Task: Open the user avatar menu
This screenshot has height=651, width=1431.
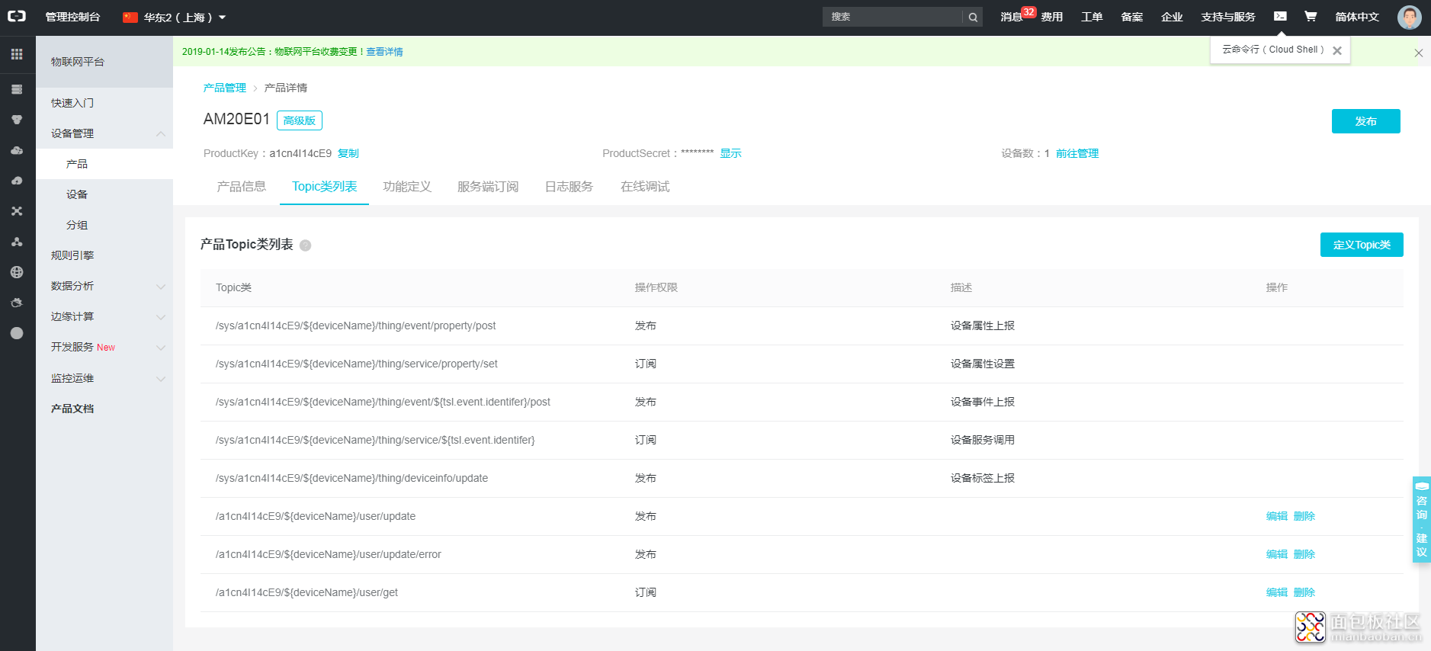Action: (x=1409, y=17)
